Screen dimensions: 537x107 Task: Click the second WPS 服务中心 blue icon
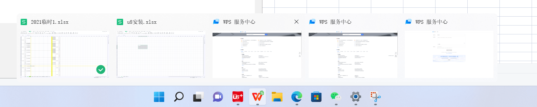coord(312,22)
